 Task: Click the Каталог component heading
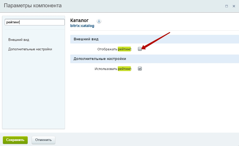[x=79, y=20]
